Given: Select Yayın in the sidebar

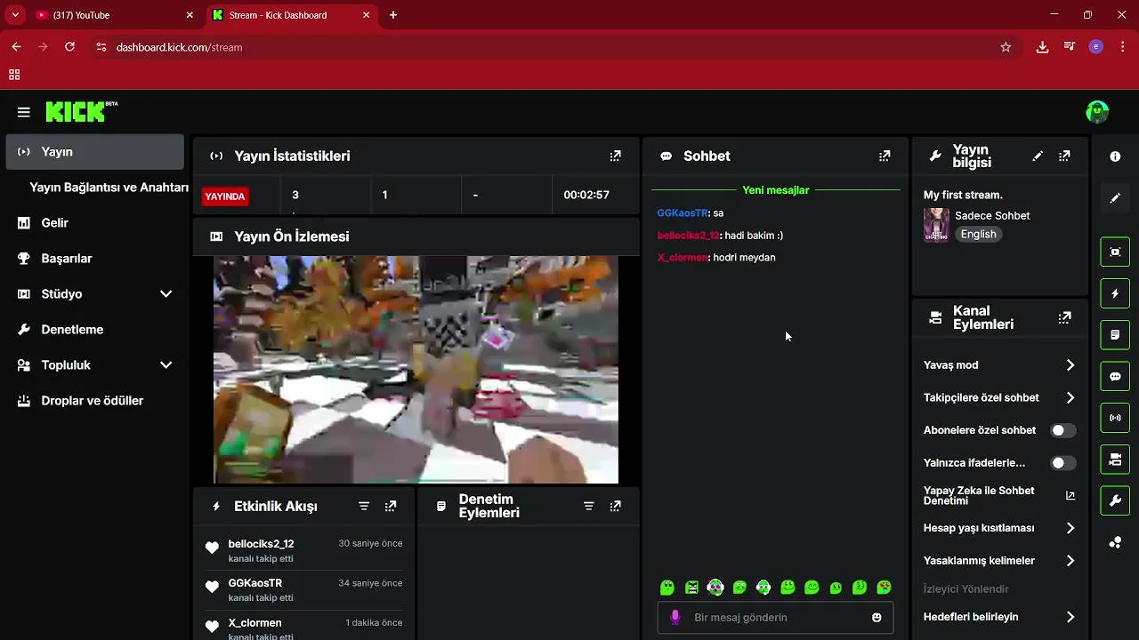Looking at the screenshot, I should click(x=94, y=152).
